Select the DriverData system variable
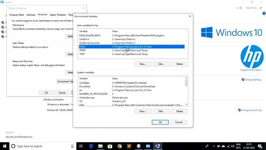This screenshot has height=150, width=266. coord(132,86)
